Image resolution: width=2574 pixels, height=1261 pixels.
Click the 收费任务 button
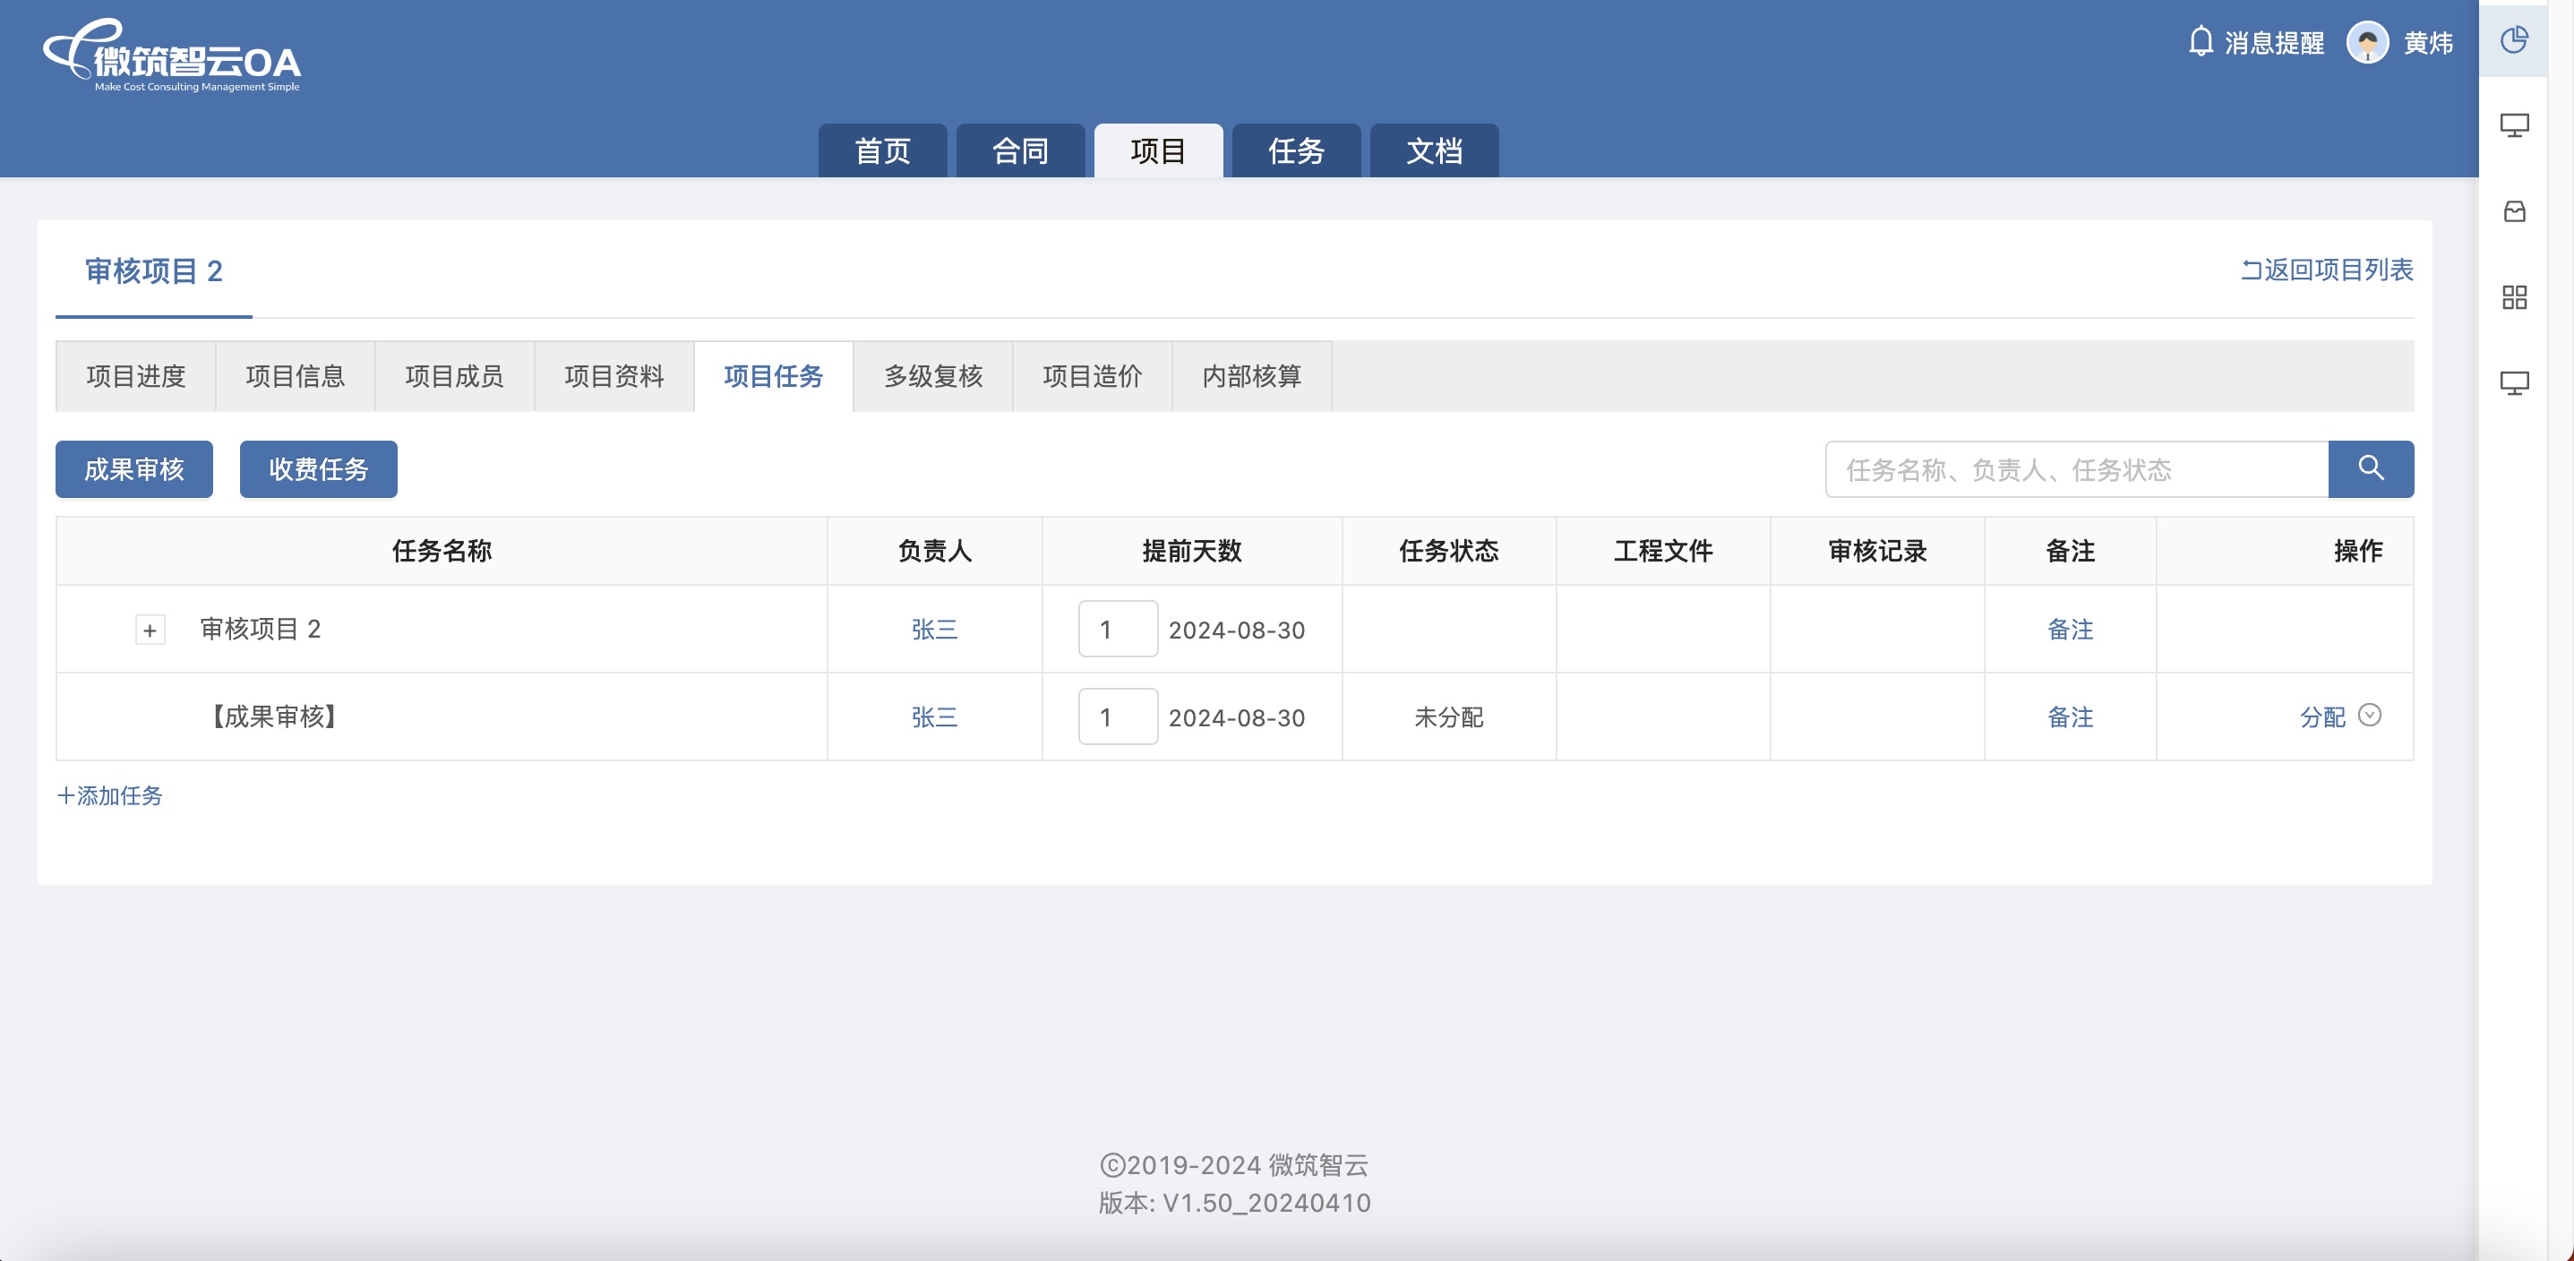click(x=318, y=469)
